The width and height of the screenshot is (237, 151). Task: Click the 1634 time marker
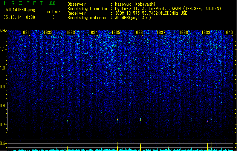(93, 32)
